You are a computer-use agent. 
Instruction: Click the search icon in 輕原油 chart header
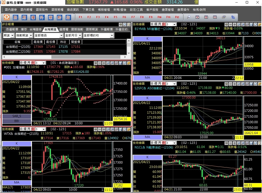[256, 143]
